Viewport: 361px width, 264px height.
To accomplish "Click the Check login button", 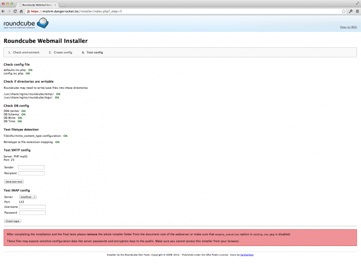I will [x=12, y=221].
